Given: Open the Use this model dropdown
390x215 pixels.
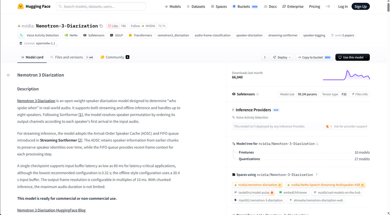Looking at the screenshot, I should pos(353,57).
